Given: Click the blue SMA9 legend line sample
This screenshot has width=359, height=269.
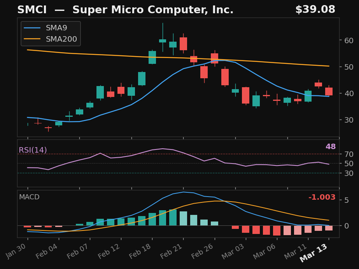Looking at the screenshot, I should tap(32, 28).
